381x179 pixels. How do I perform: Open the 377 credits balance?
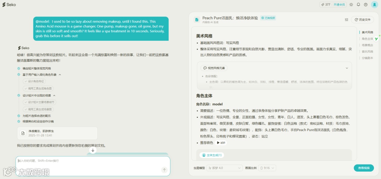(326, 5)
